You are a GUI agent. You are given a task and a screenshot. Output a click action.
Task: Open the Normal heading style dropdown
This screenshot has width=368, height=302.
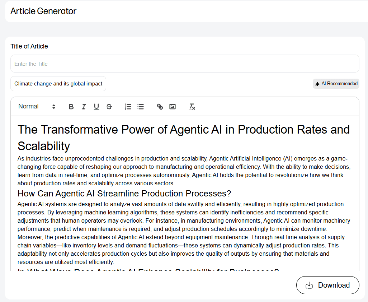point(37,106)
